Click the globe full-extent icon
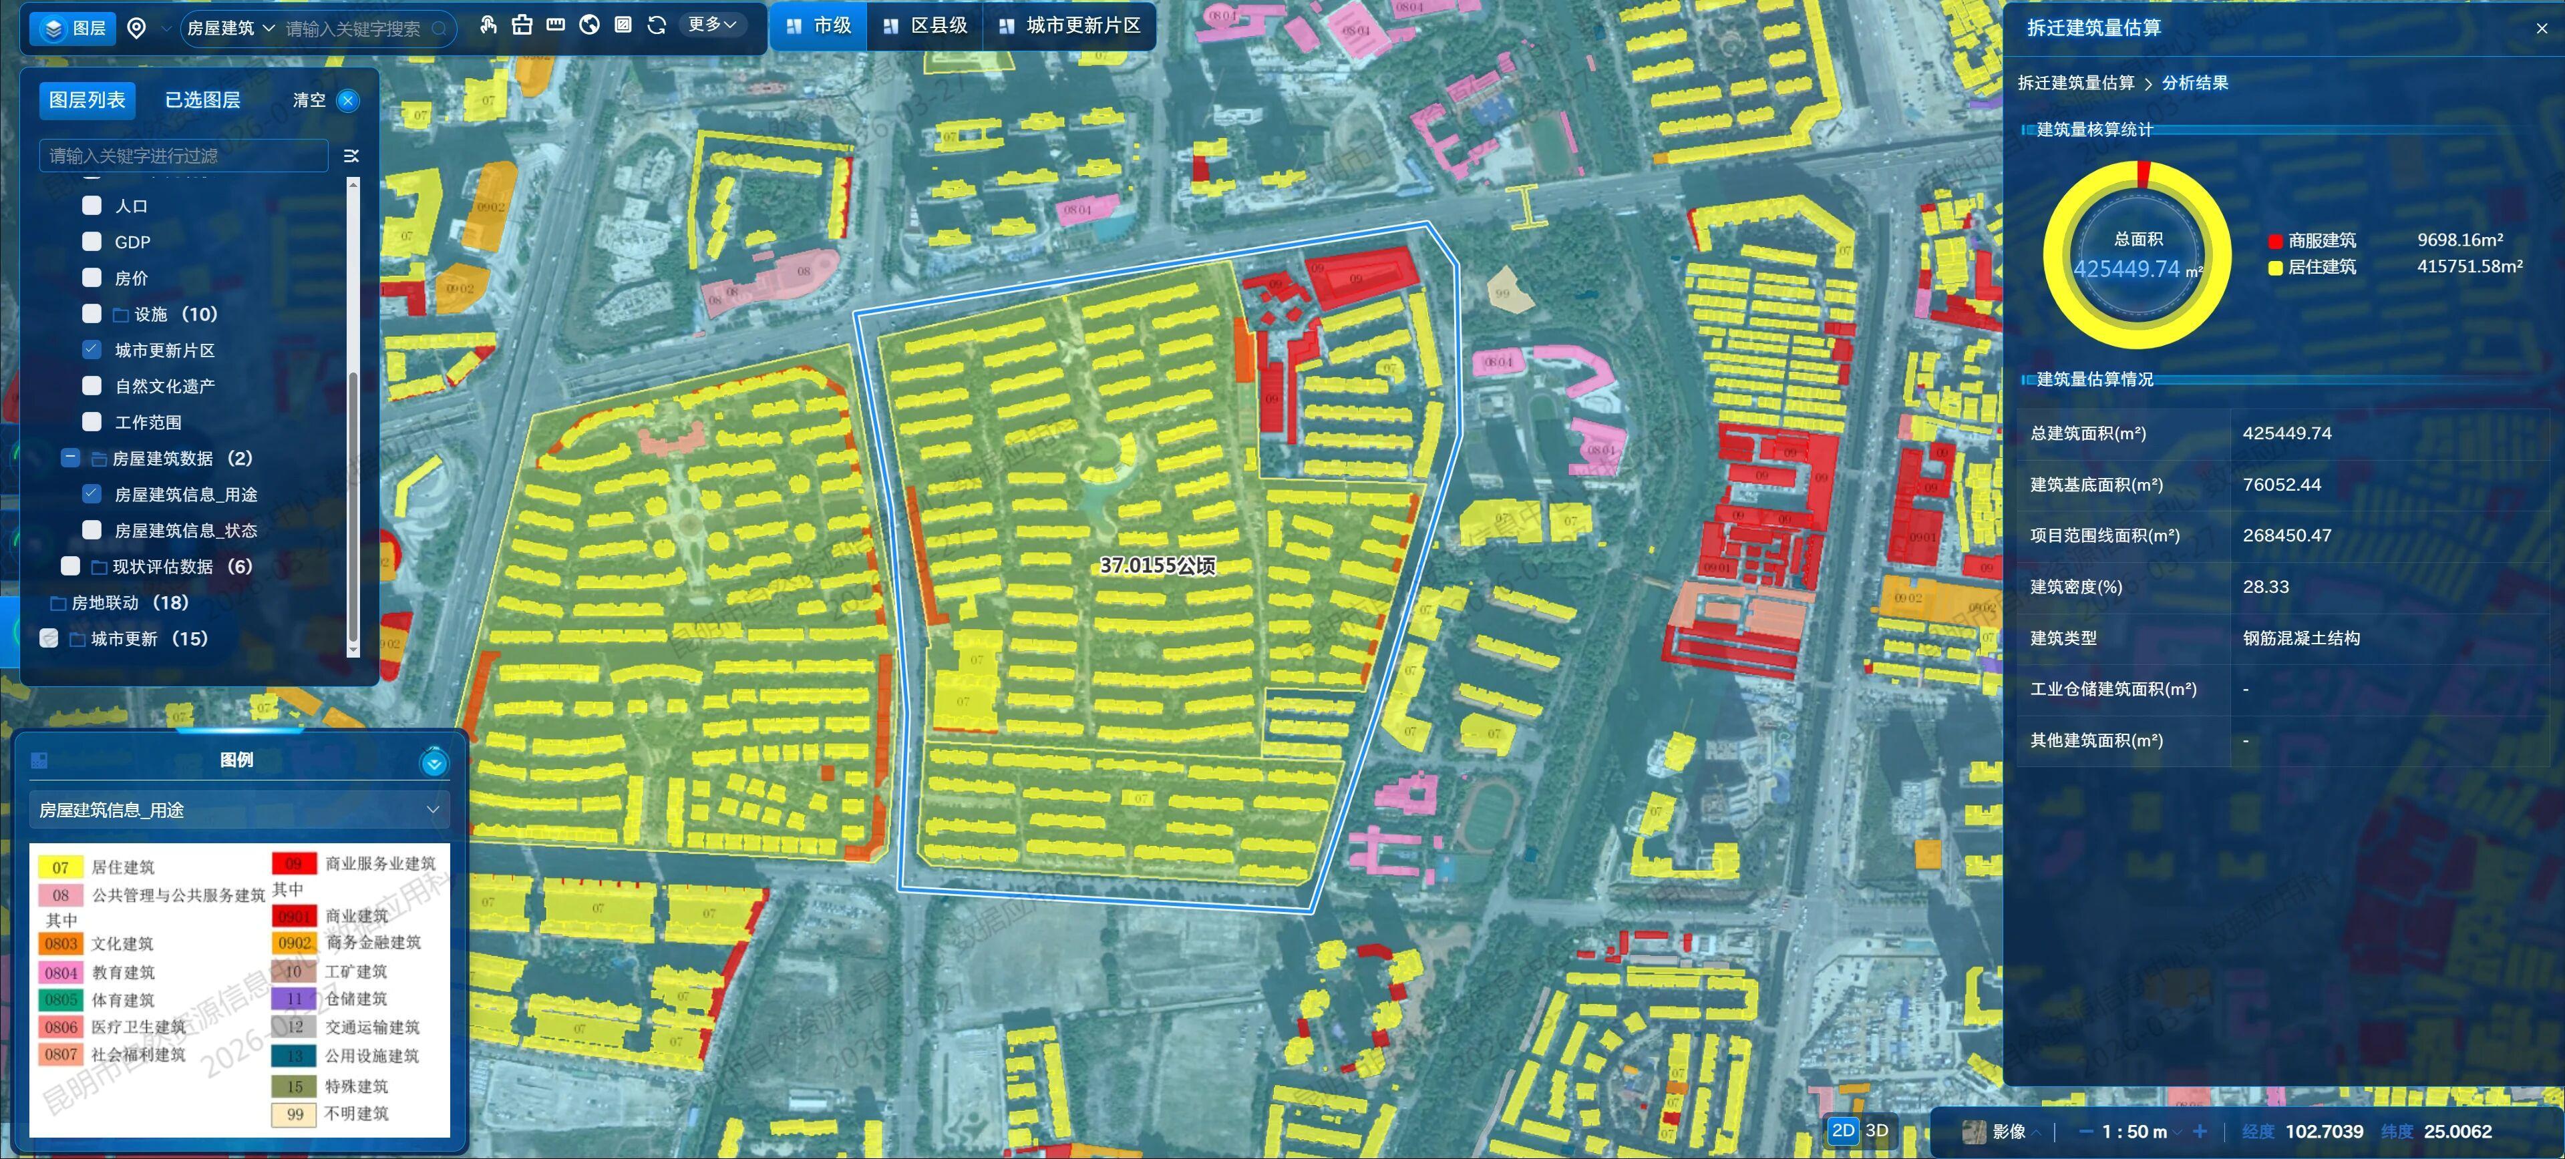This screenshot has height=1159, width=2565. tap(589, 26)
